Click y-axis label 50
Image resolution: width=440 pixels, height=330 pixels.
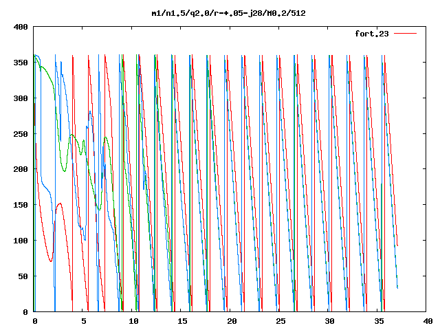click(23, 276)
